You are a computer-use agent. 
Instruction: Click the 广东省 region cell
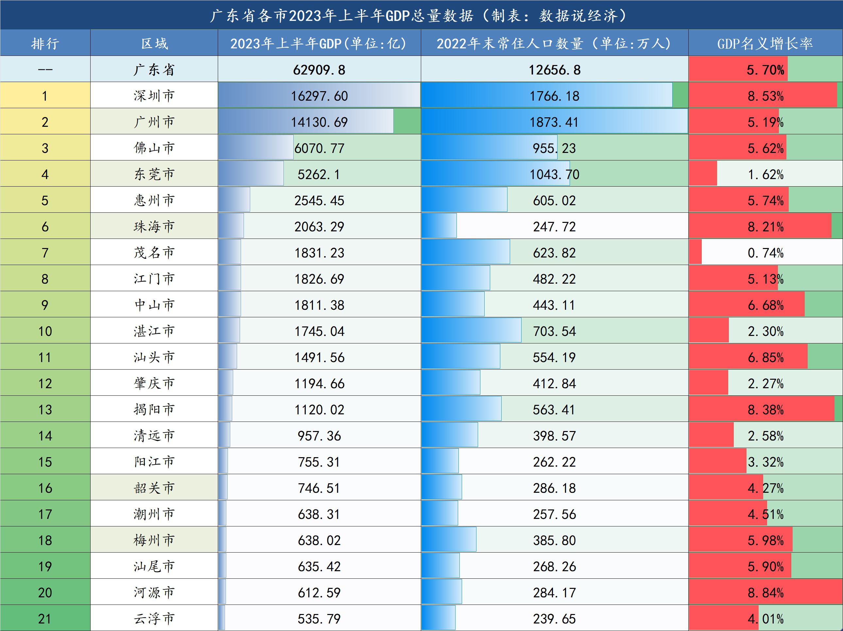coord(154,70)
